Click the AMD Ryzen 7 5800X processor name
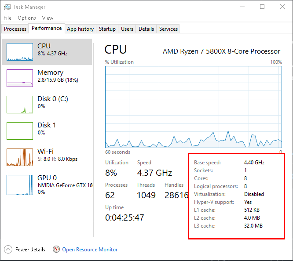The height and width of the screenshot is (261, 293). [x=221, y=51]
